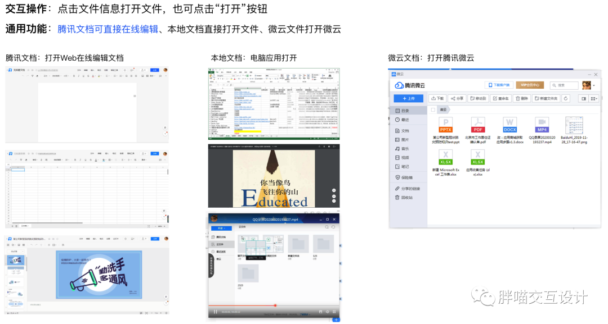This screenshot has width=608, height=324.
Task: Maximize the QQ录屏 video player window
Action: [327, 219]
